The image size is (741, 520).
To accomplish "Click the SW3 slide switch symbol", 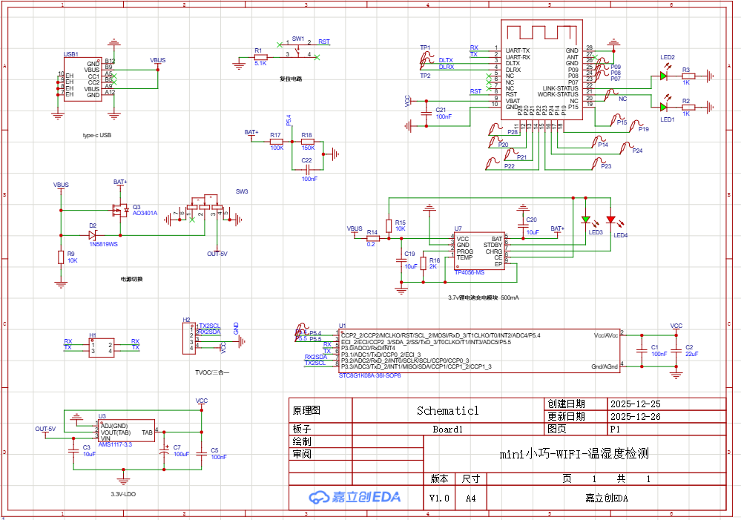I will pyautogui.click(x=204, y=208).
